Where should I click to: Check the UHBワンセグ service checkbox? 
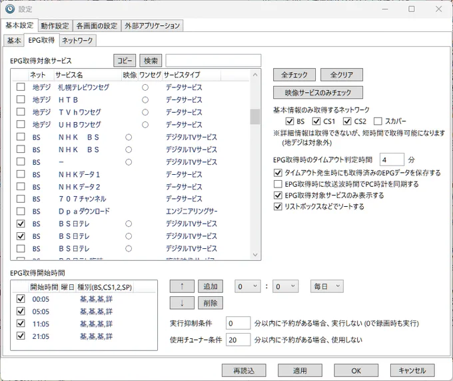pyautogui.click(x=21, y=124)
